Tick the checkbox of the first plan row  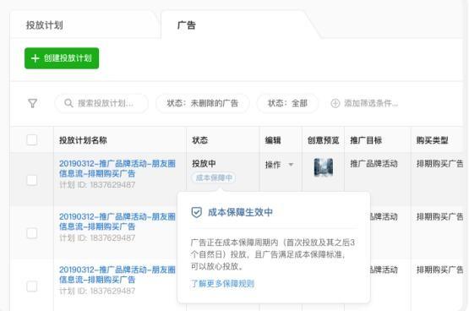[x=32, y=180]
